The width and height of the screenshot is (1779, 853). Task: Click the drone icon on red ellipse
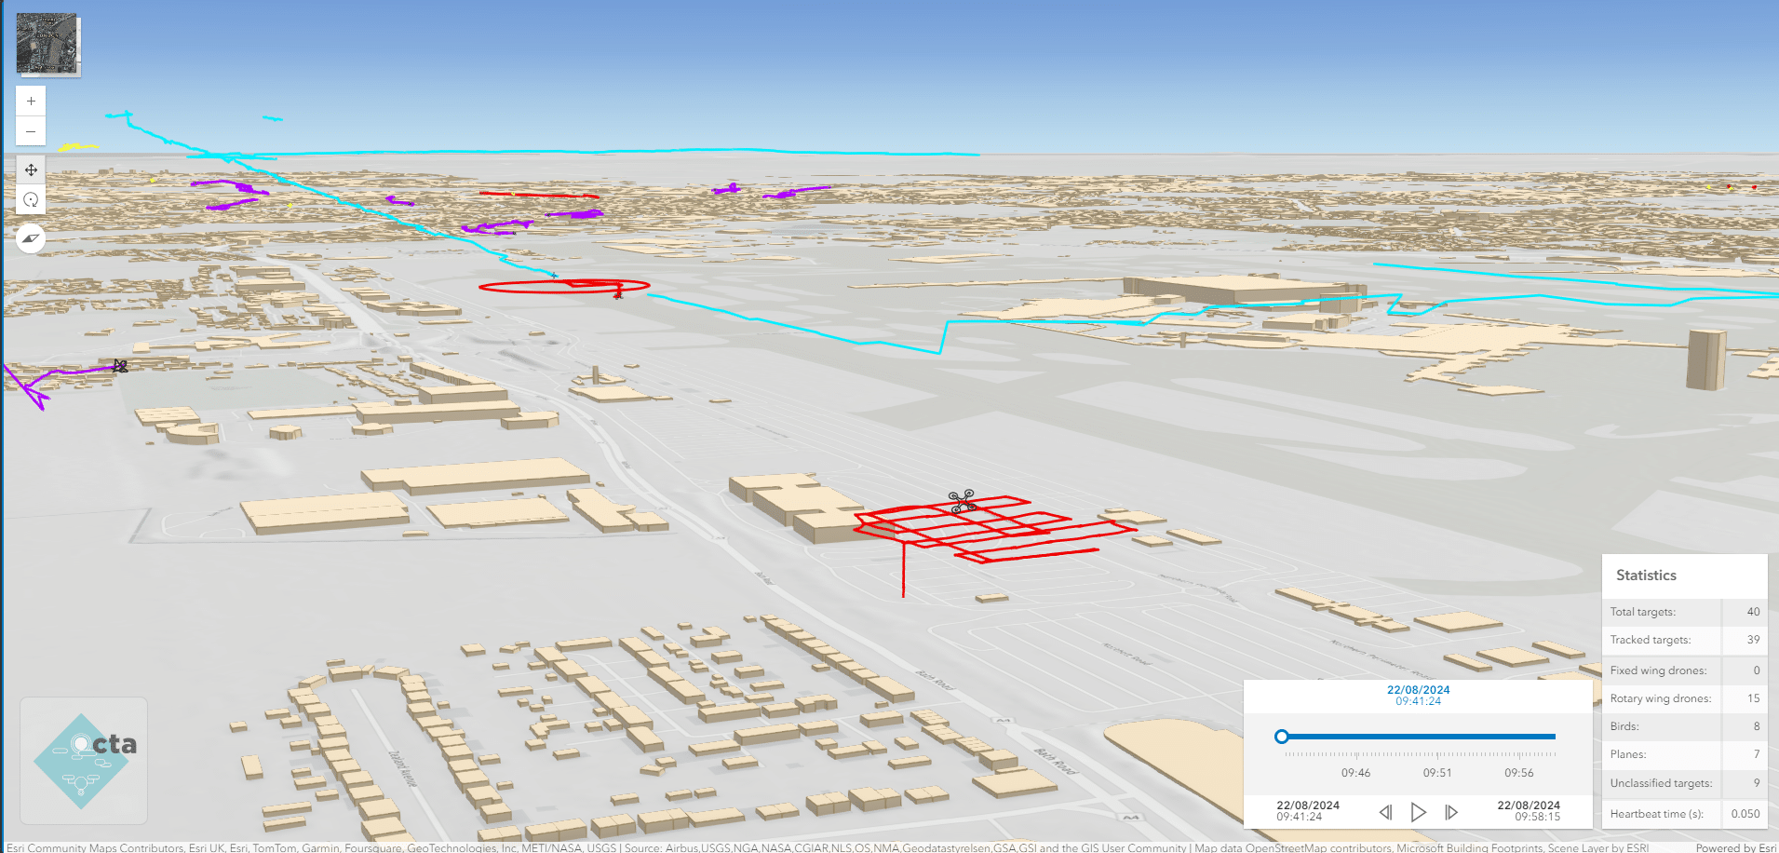618,294
